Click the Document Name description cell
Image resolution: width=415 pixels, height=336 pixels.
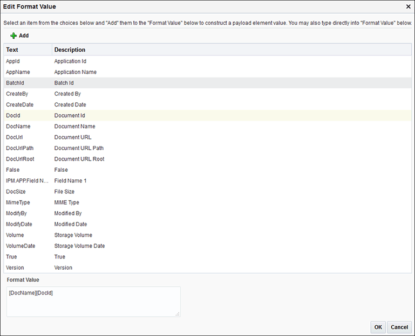click(74, 126)
